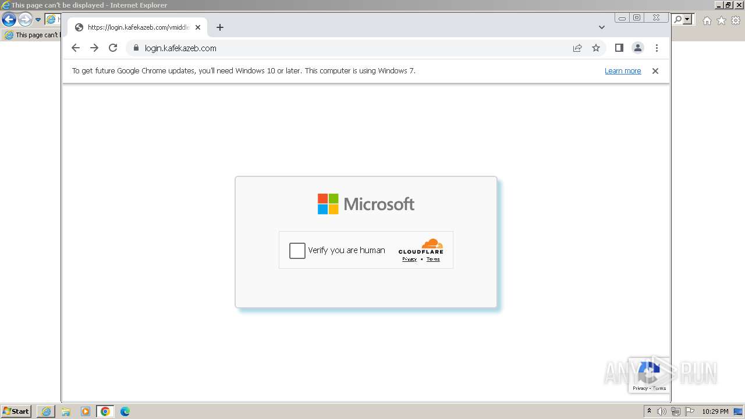Click the Chrome back arrow
The image size is (745, 419).
pyautogui.click(x=76, y=48)
